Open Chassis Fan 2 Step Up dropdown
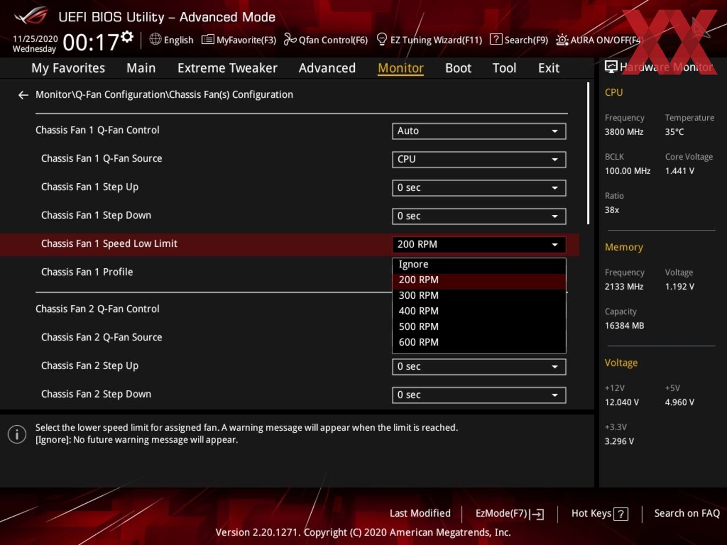Screen dimensions: 727x545 pyautogui.click(x=479, y=367)
